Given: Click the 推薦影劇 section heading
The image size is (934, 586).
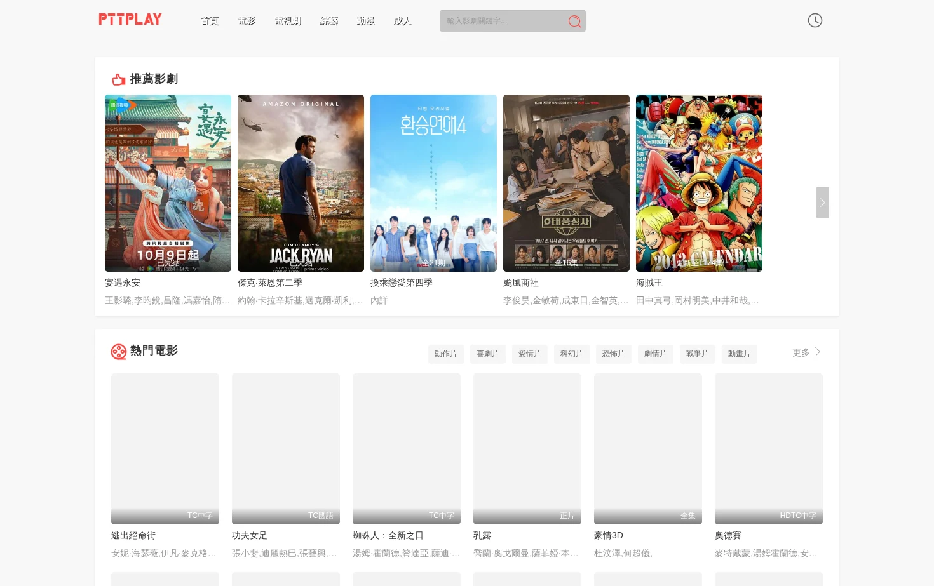Looking at the screenshot, I should click(154, 79).
